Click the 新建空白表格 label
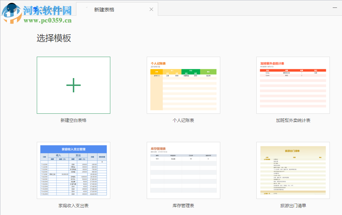The width and height of the screenshot is (342, 215). (x=73, y=120)
